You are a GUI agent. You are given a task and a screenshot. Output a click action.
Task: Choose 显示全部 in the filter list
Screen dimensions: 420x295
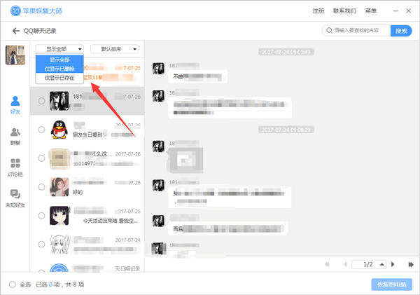point(59,60)
